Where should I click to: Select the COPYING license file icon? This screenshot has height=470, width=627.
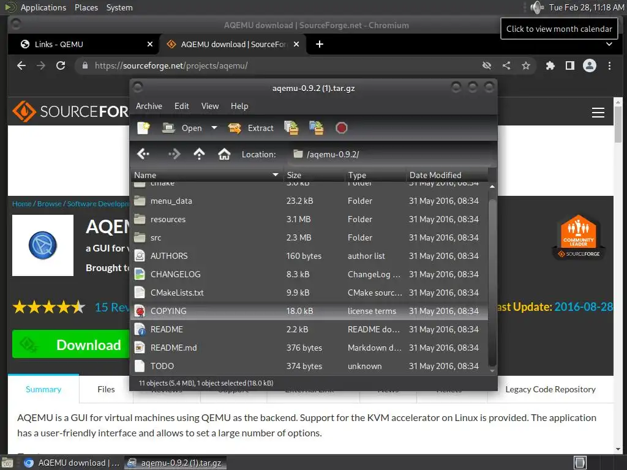(x=140, y=311)
